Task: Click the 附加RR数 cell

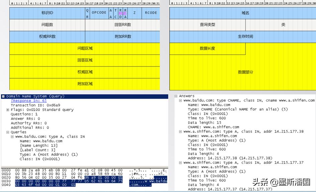Action: pos(122,37)
